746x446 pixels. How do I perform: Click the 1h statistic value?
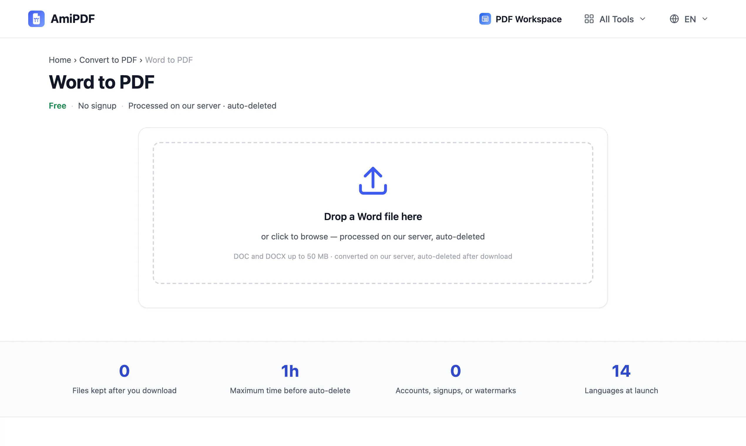coord(290,371)
